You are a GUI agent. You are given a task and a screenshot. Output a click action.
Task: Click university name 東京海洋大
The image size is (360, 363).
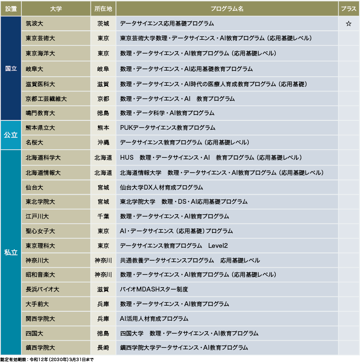(x=40, y=54)
